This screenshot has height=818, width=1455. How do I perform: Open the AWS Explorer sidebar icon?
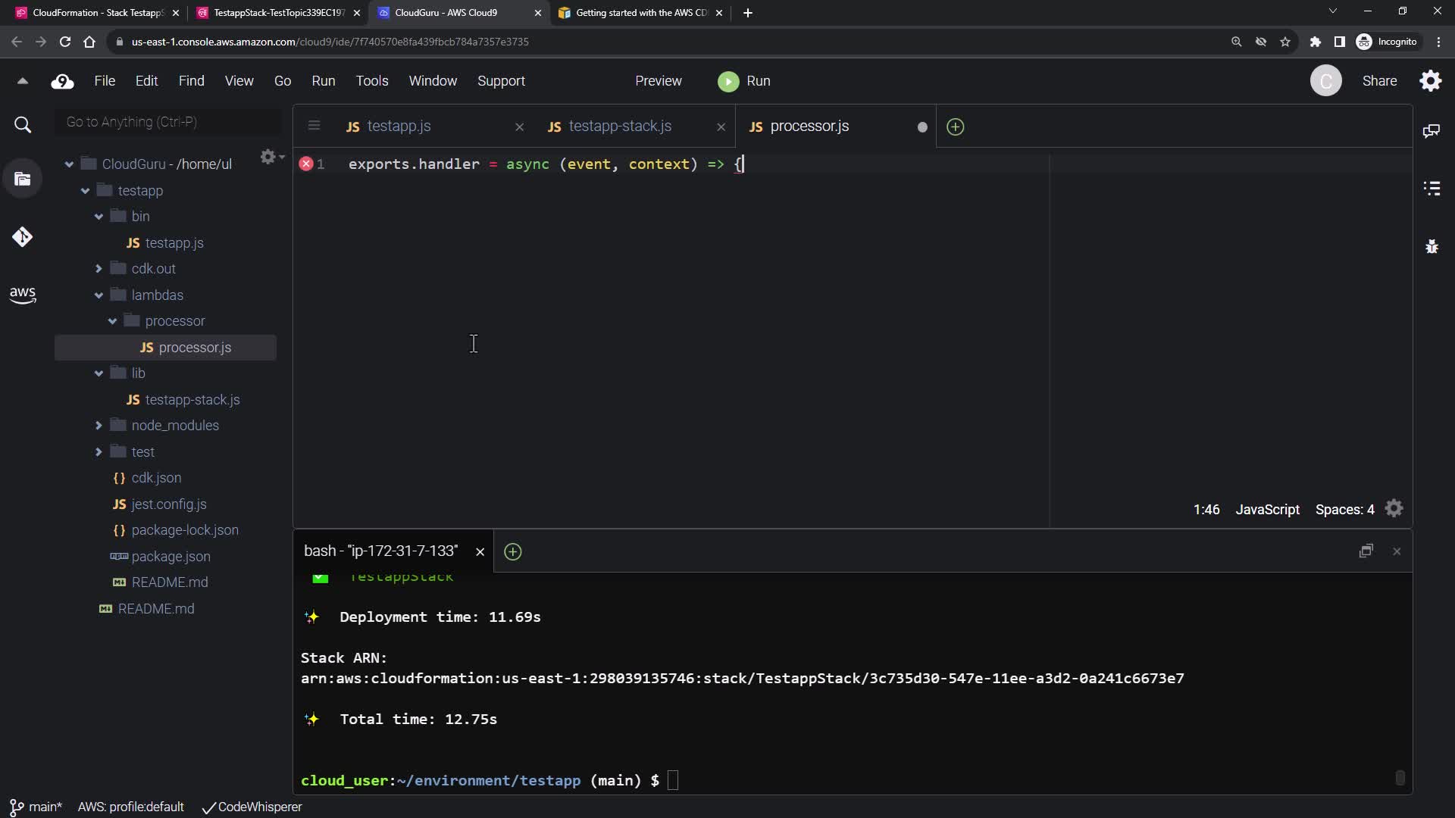(22, 295)
